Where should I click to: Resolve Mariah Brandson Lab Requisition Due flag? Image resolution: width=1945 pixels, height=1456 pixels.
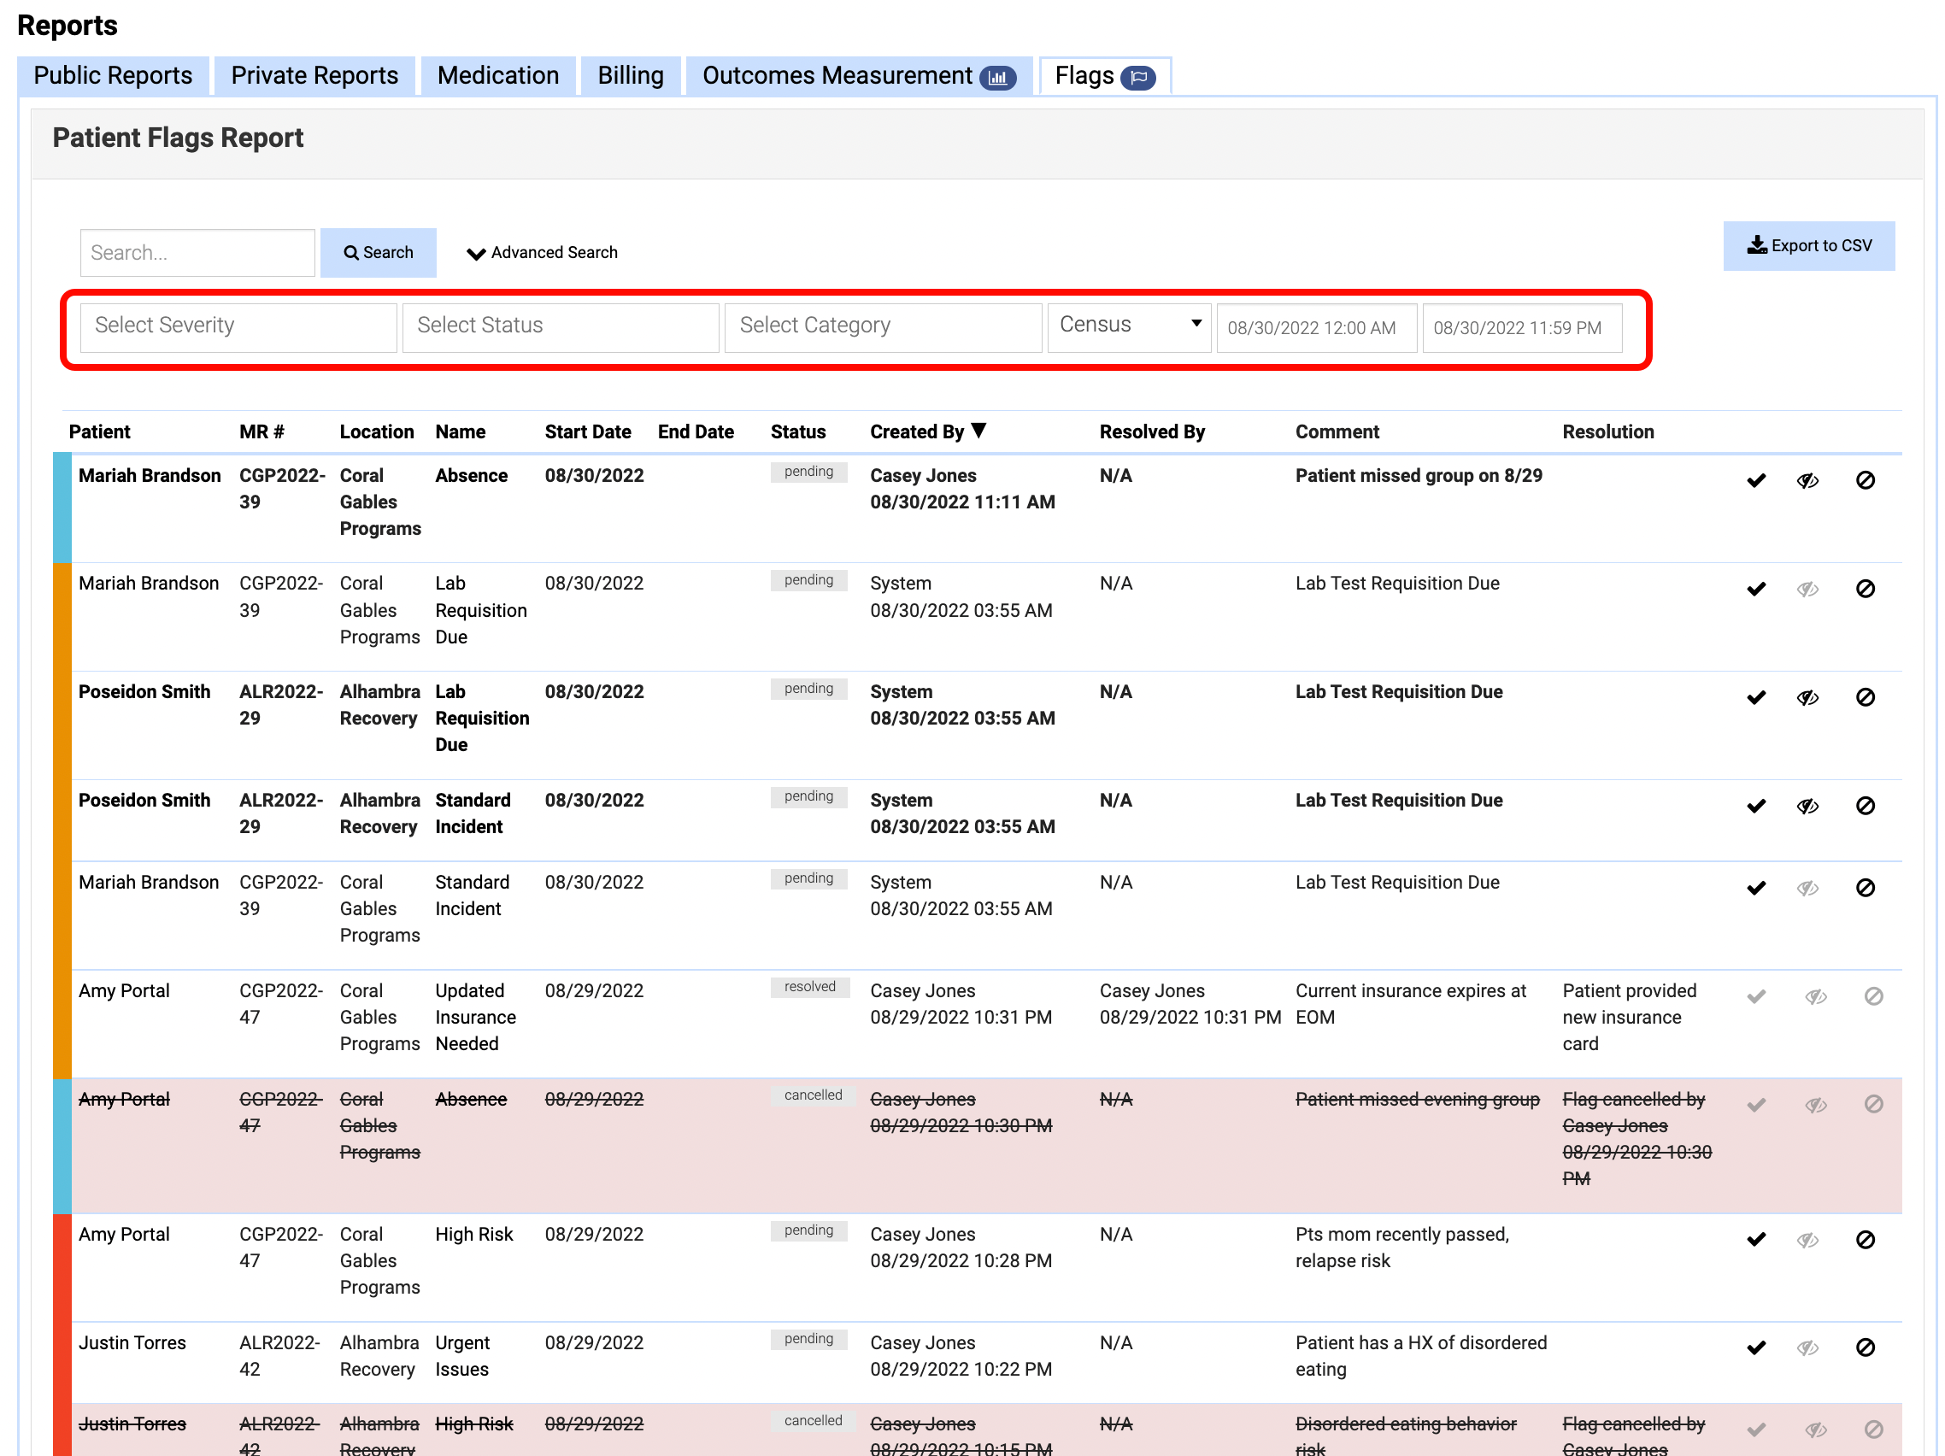(x=1756, y=589)
